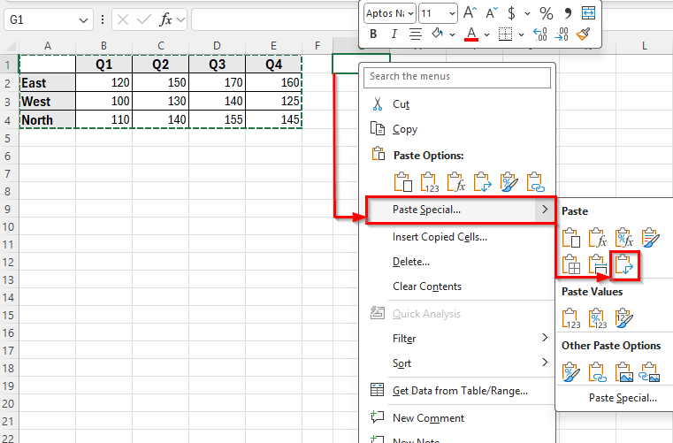Click Keep Source Column Widths icon

[x=598, y=265]
